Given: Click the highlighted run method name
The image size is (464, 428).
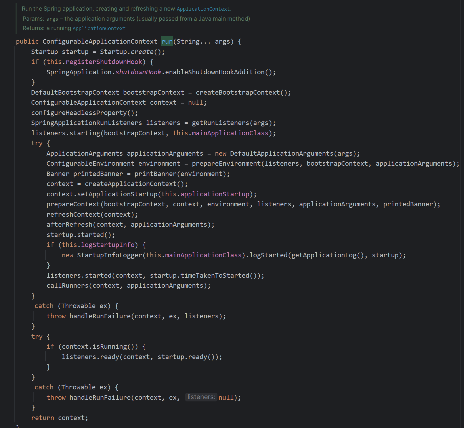Looking at the screenshot, I should pos(167,42).
